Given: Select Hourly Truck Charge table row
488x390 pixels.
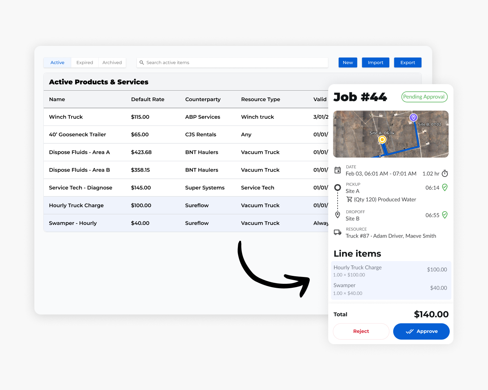Looking at the screenshot, I should pos(186,205).
